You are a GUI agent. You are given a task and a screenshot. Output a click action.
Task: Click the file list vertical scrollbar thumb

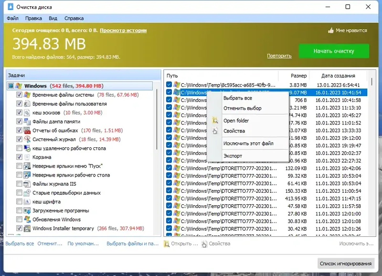(x=371, y=82)
